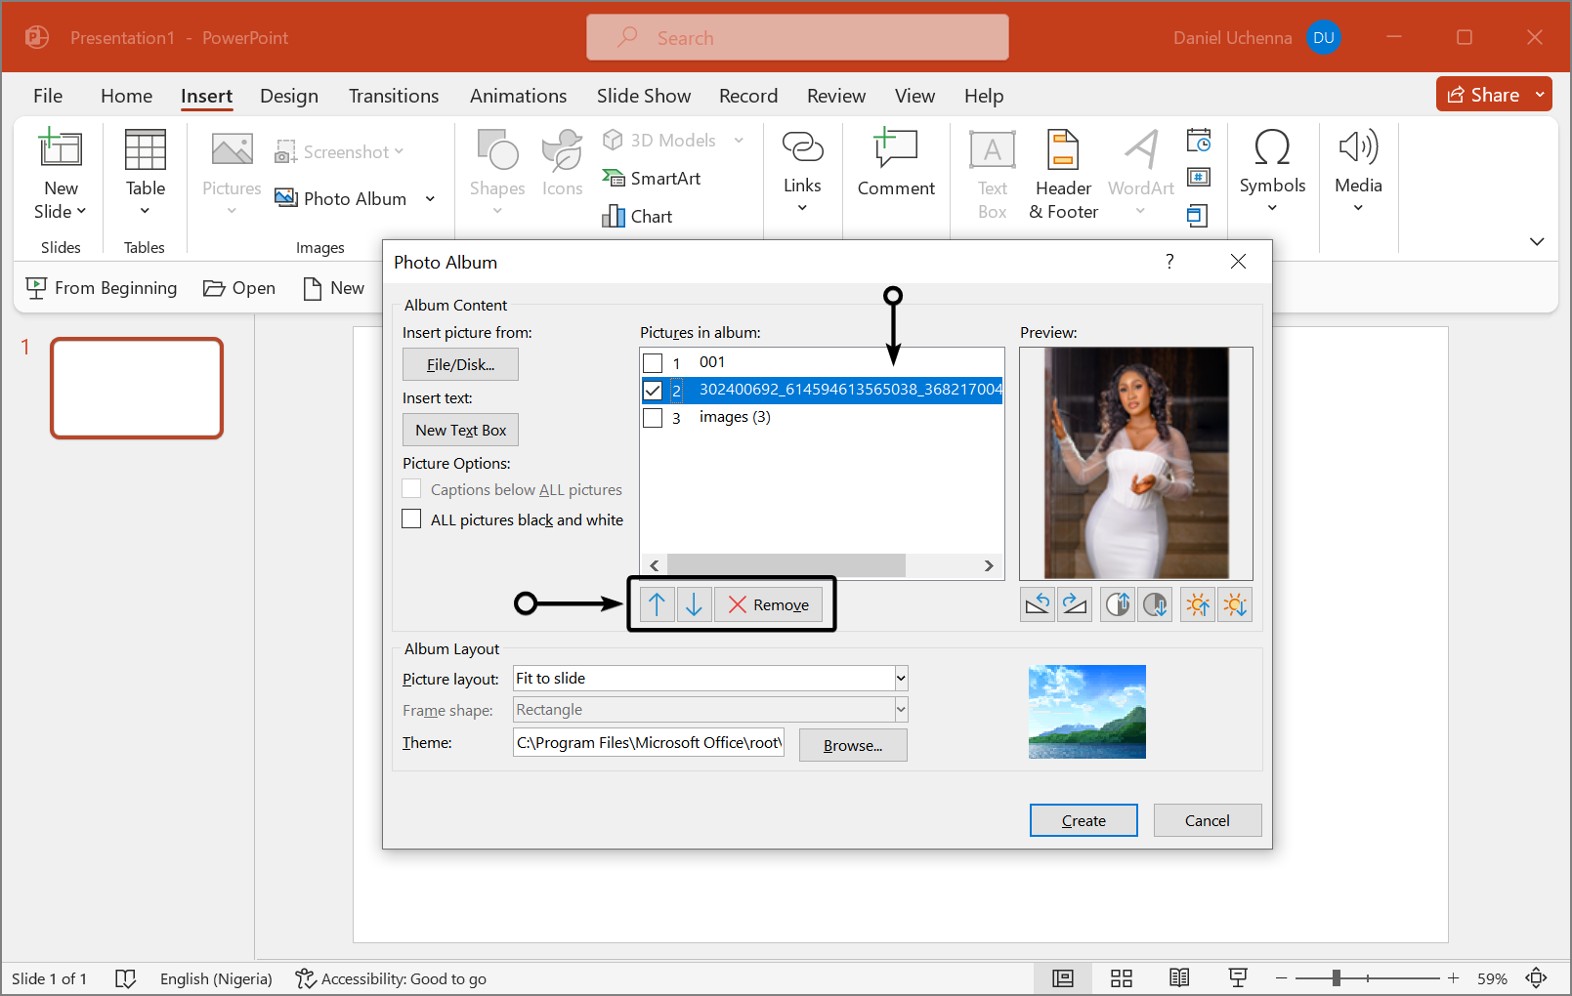Tick the checkbox for images (3)

pyautogui.click(x=653, y=418)
